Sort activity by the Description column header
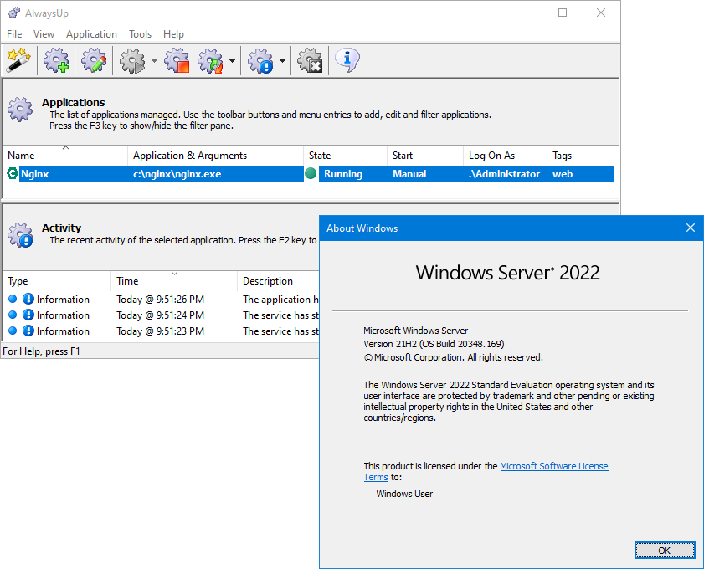Viewport: 704px width, 569px height. click(x=278, y=281)
